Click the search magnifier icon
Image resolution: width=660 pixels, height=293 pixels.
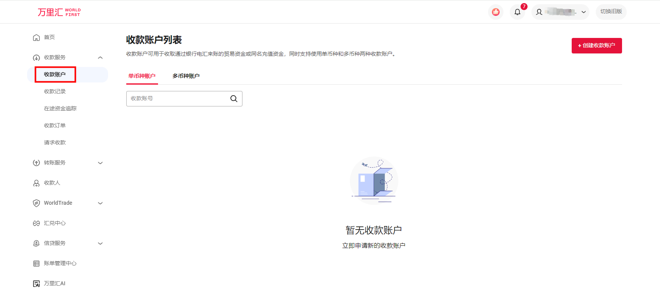pyautogui.click(x=234, y=99)
